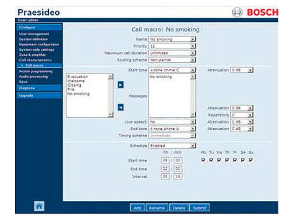Open the Routing scheme dropdown

(x=172, y=60)
